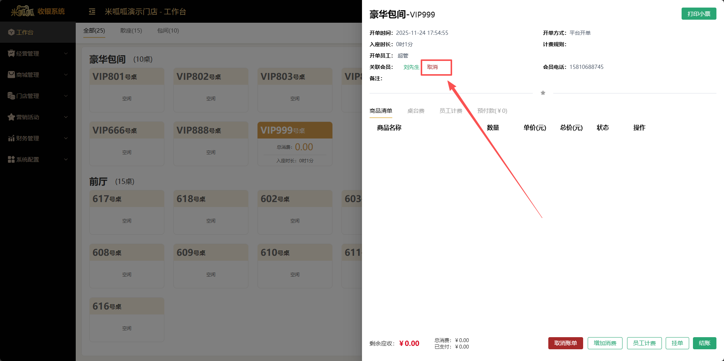Click the 系统配置 grid icon

[x=11, y=159]
